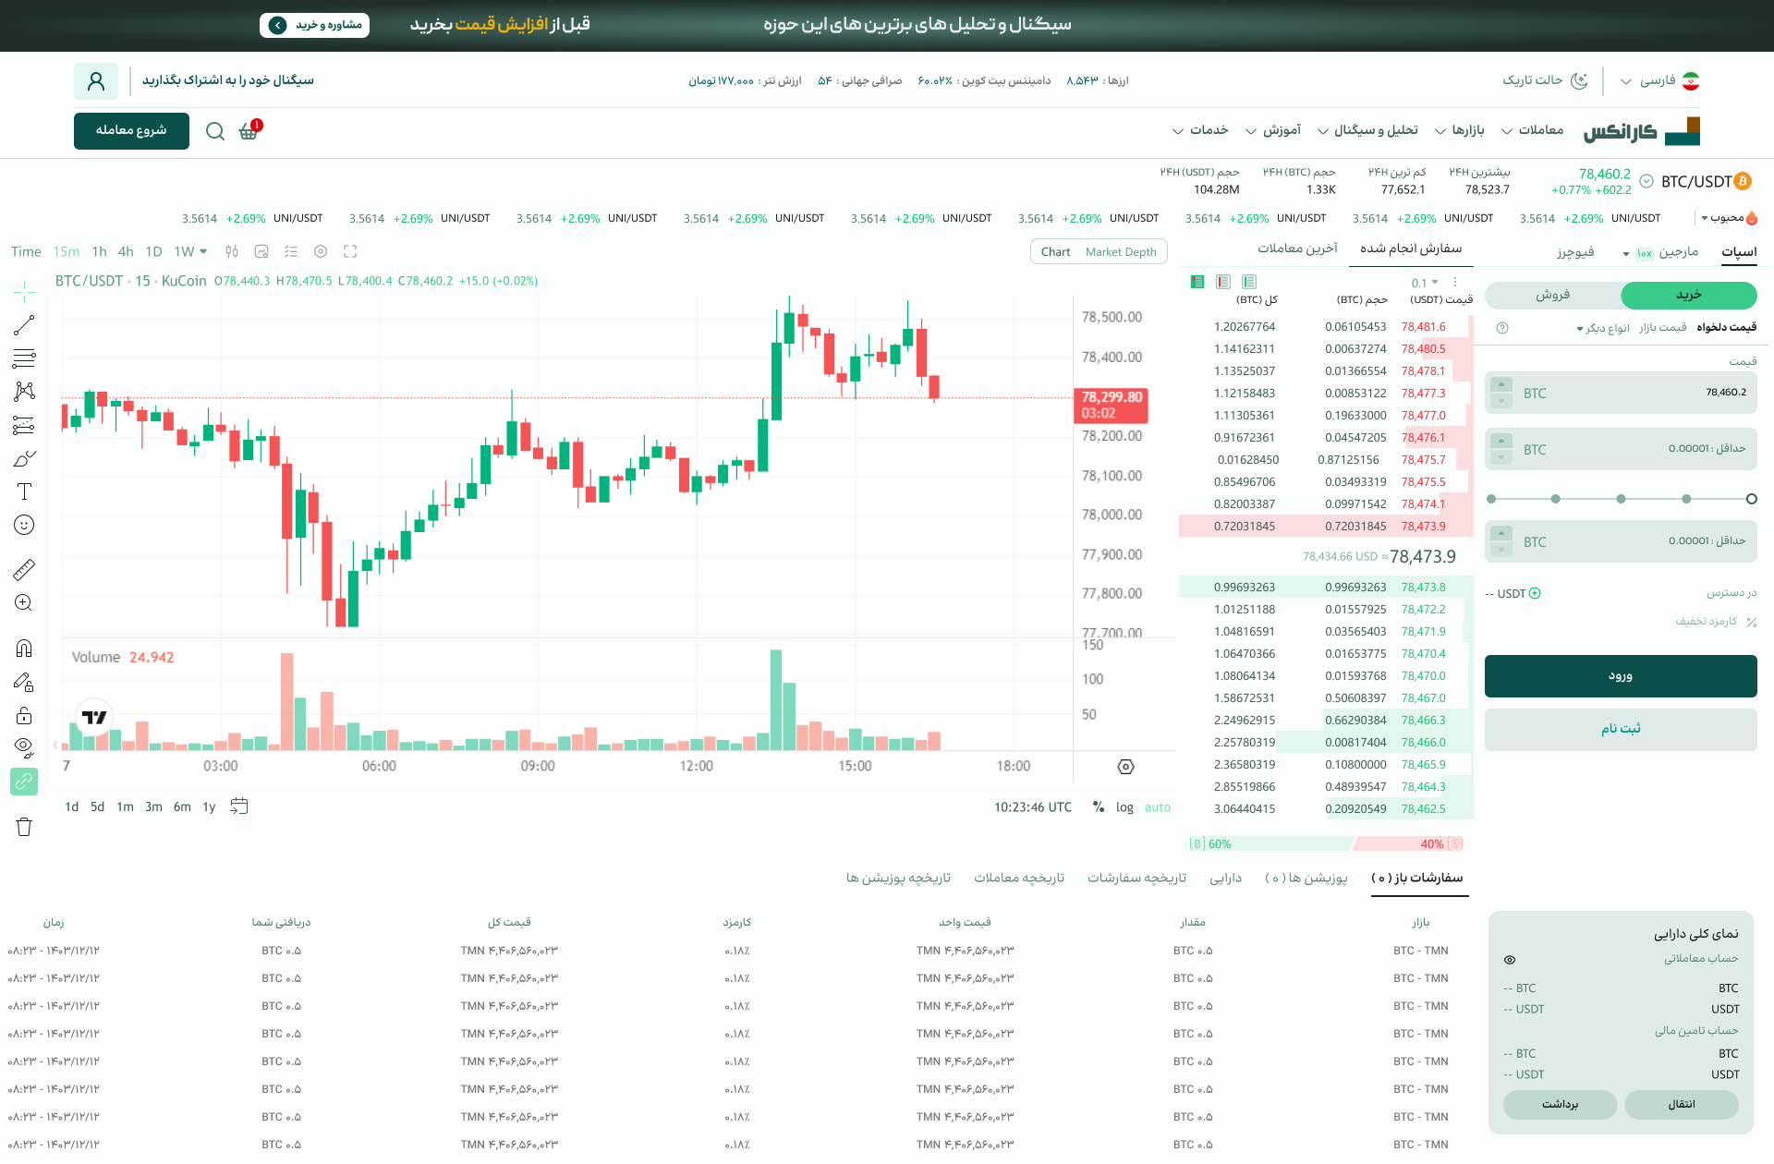1774x1164 pixels.
Task: Select the text annotation tool
Action: pos(24,491)
